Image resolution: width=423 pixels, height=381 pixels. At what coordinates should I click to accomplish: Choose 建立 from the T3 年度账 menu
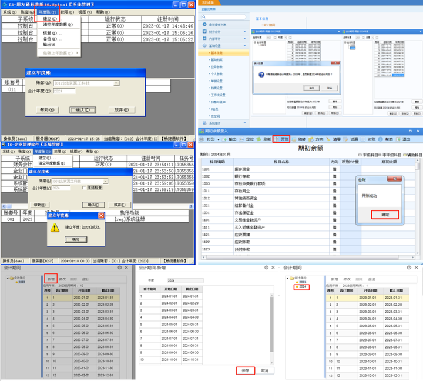tap(48, 19)
